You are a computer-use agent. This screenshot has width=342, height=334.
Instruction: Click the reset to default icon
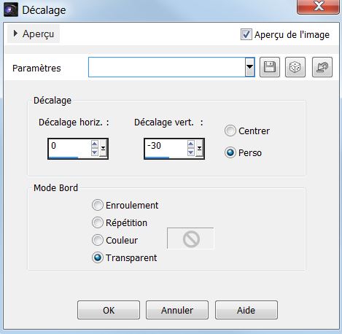click(322, 67)
